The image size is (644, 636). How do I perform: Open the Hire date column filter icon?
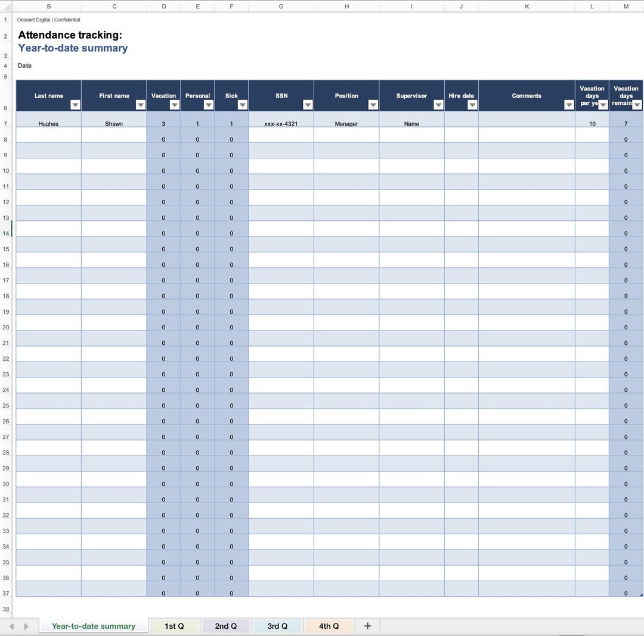[x=472, y=105]
